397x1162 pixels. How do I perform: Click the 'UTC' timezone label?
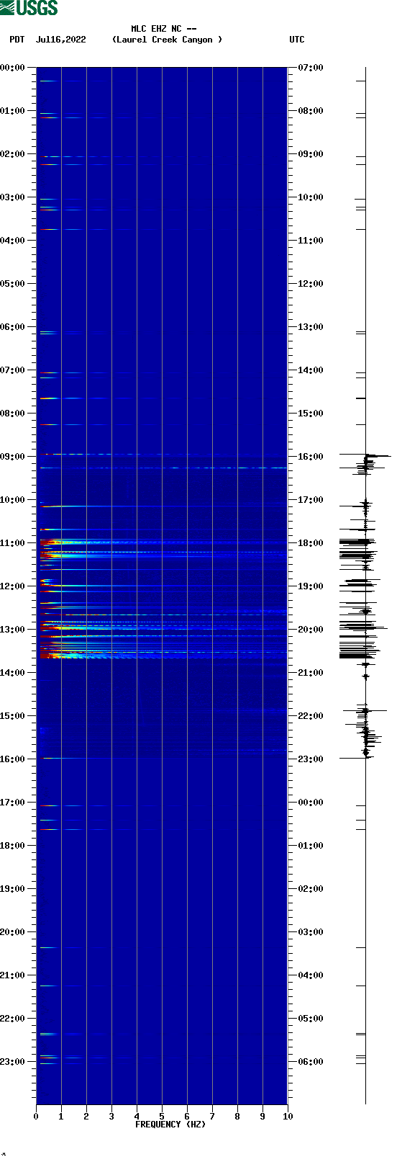click(x=297, y=40)
